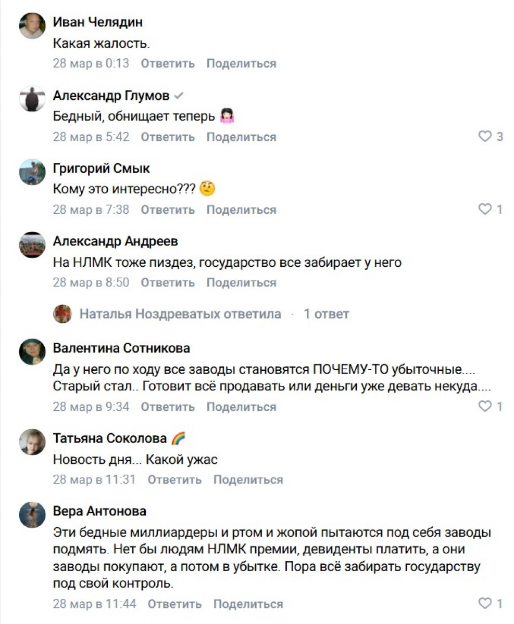Open Валентина Сотникова's profile name link
The width and height of the screenshot is (514, 624).
point(121,348)
